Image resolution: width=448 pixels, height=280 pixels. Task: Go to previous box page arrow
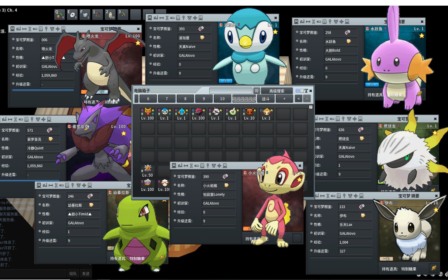pyautogui.click(x=299, y=99)
